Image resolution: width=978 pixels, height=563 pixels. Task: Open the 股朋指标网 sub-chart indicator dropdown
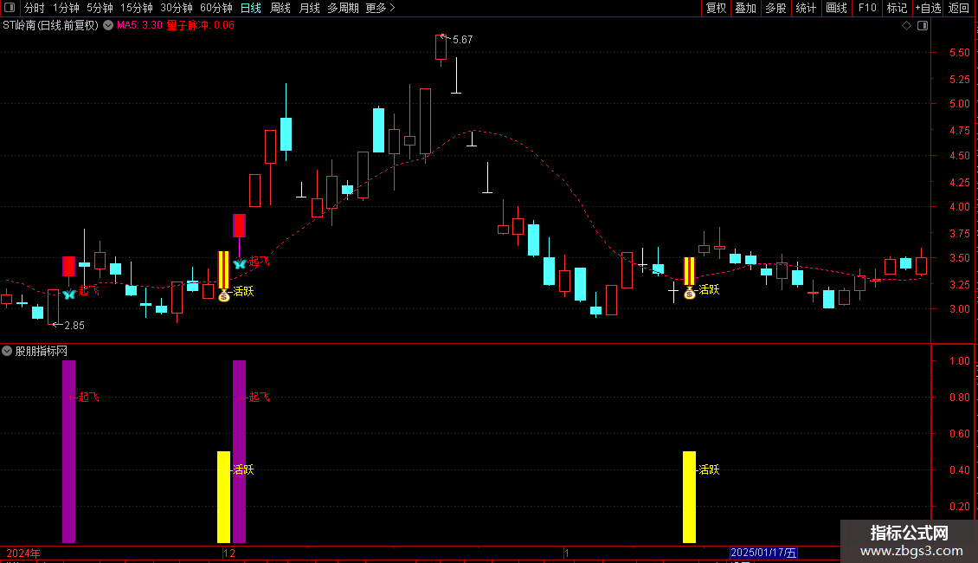point(7,351)
